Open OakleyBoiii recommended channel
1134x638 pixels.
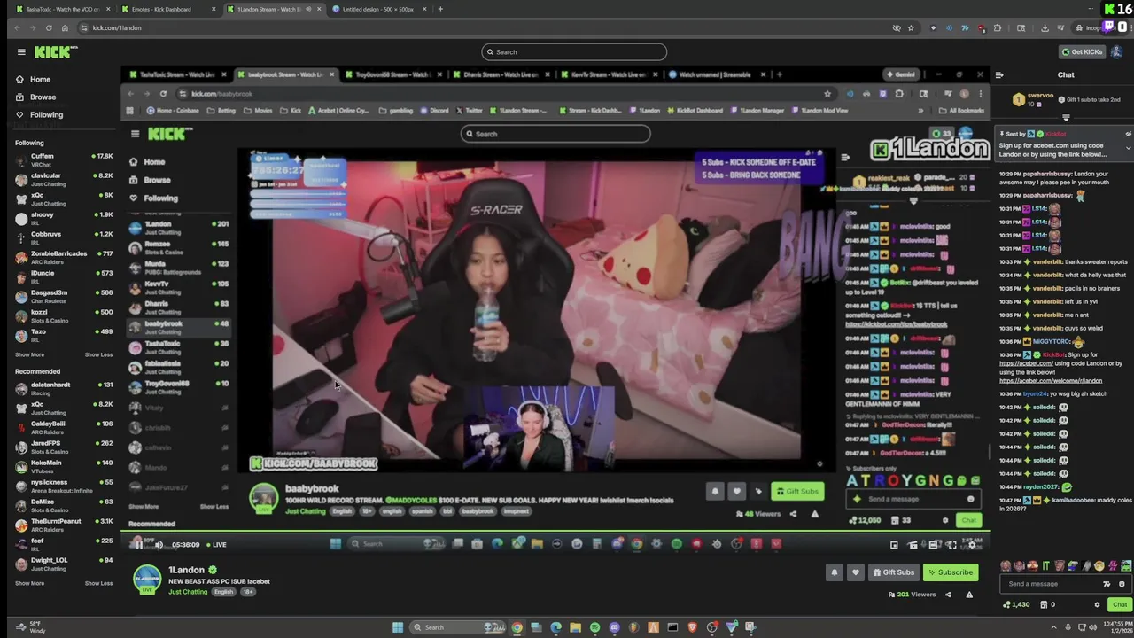64,427
